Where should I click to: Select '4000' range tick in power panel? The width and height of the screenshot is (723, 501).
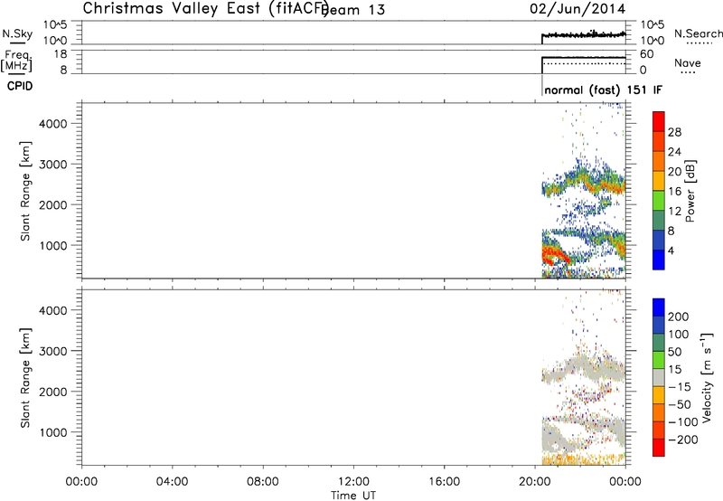point(53,124)
